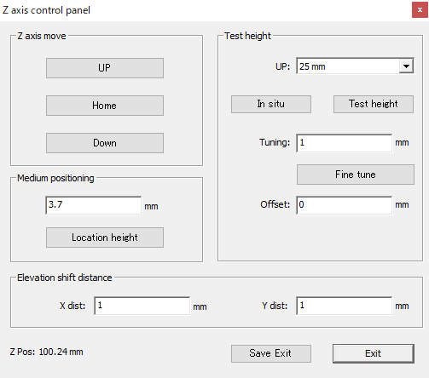The image size is (429, 378).
Task: Click the Exit button
Action: click(374, 353)
